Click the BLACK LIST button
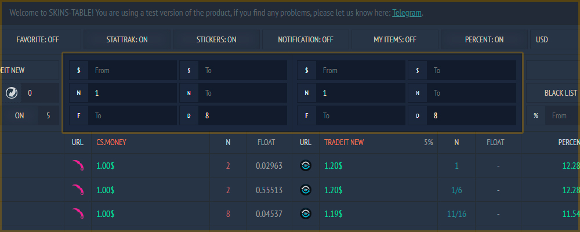 pos(553,93)
